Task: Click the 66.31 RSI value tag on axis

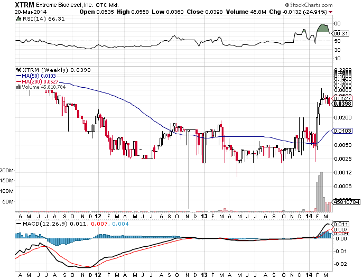Action: point(341,34)
